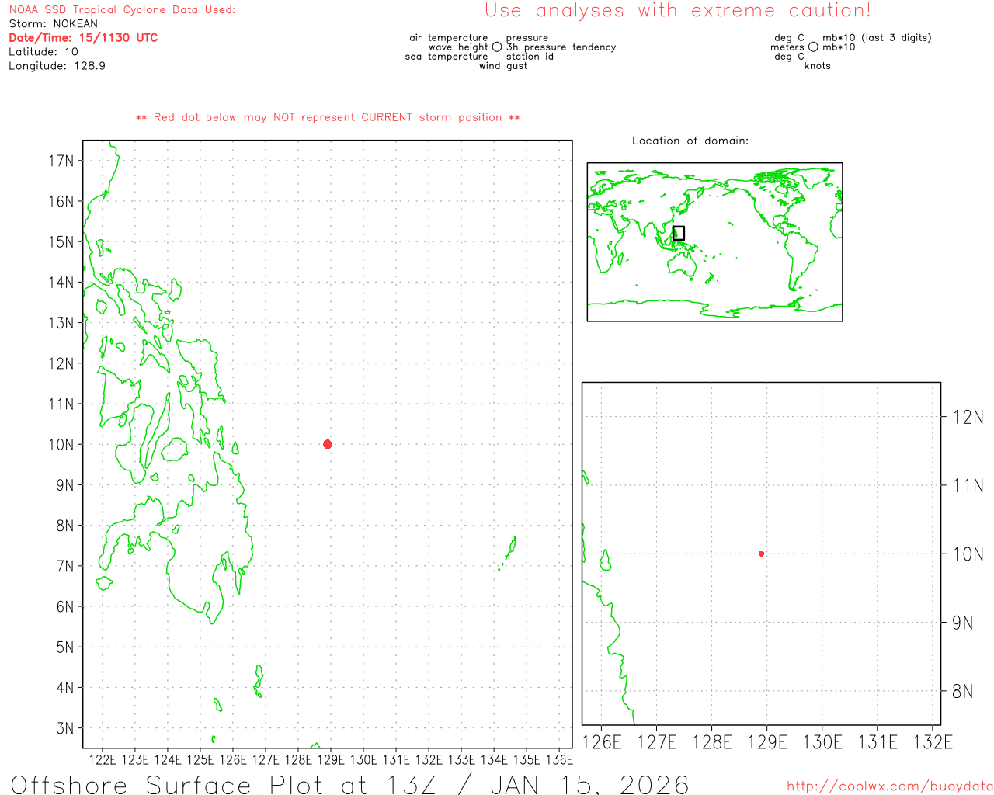Click Australia on the world locator map
The height and width of the screenshot is (795, 994).
coord(683,265)
